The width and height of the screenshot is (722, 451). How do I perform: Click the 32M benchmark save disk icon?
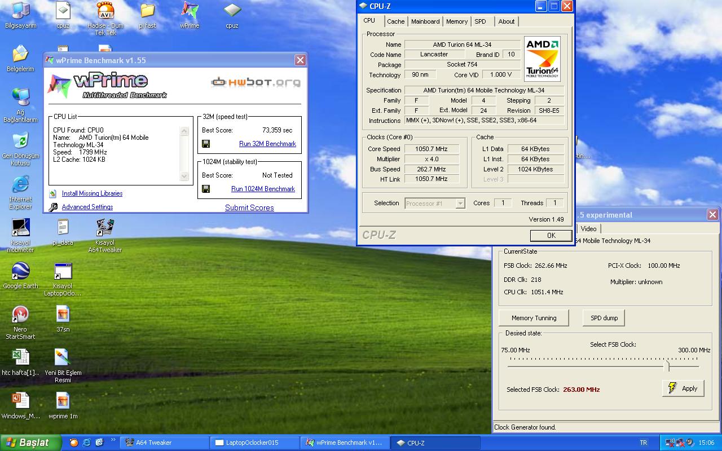tap(206, 144)
